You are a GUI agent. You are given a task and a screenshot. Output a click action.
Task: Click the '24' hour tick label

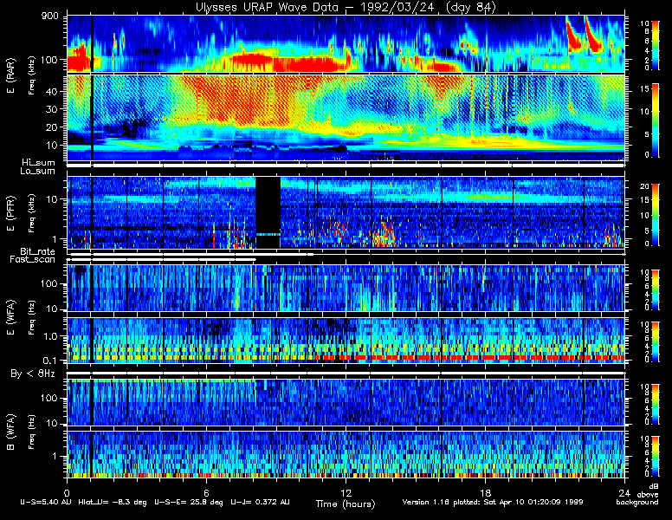624,493
